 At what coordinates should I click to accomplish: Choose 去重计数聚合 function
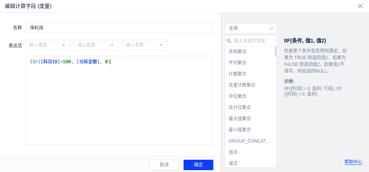coord(242,85)
